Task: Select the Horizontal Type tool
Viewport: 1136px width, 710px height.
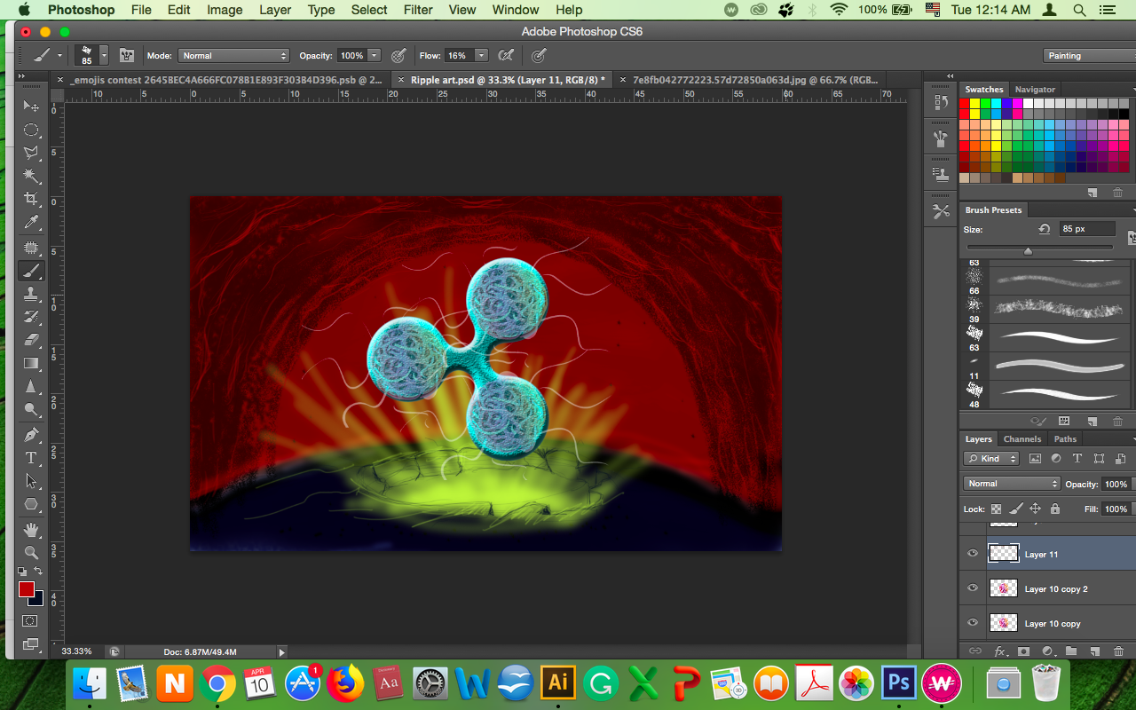Action: (31, 458)
